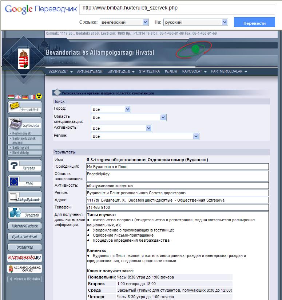Click the 'обслуживание клиентов' activity field
The height and width of the screenshot is (300, 282).
click(x=177, y=186)
